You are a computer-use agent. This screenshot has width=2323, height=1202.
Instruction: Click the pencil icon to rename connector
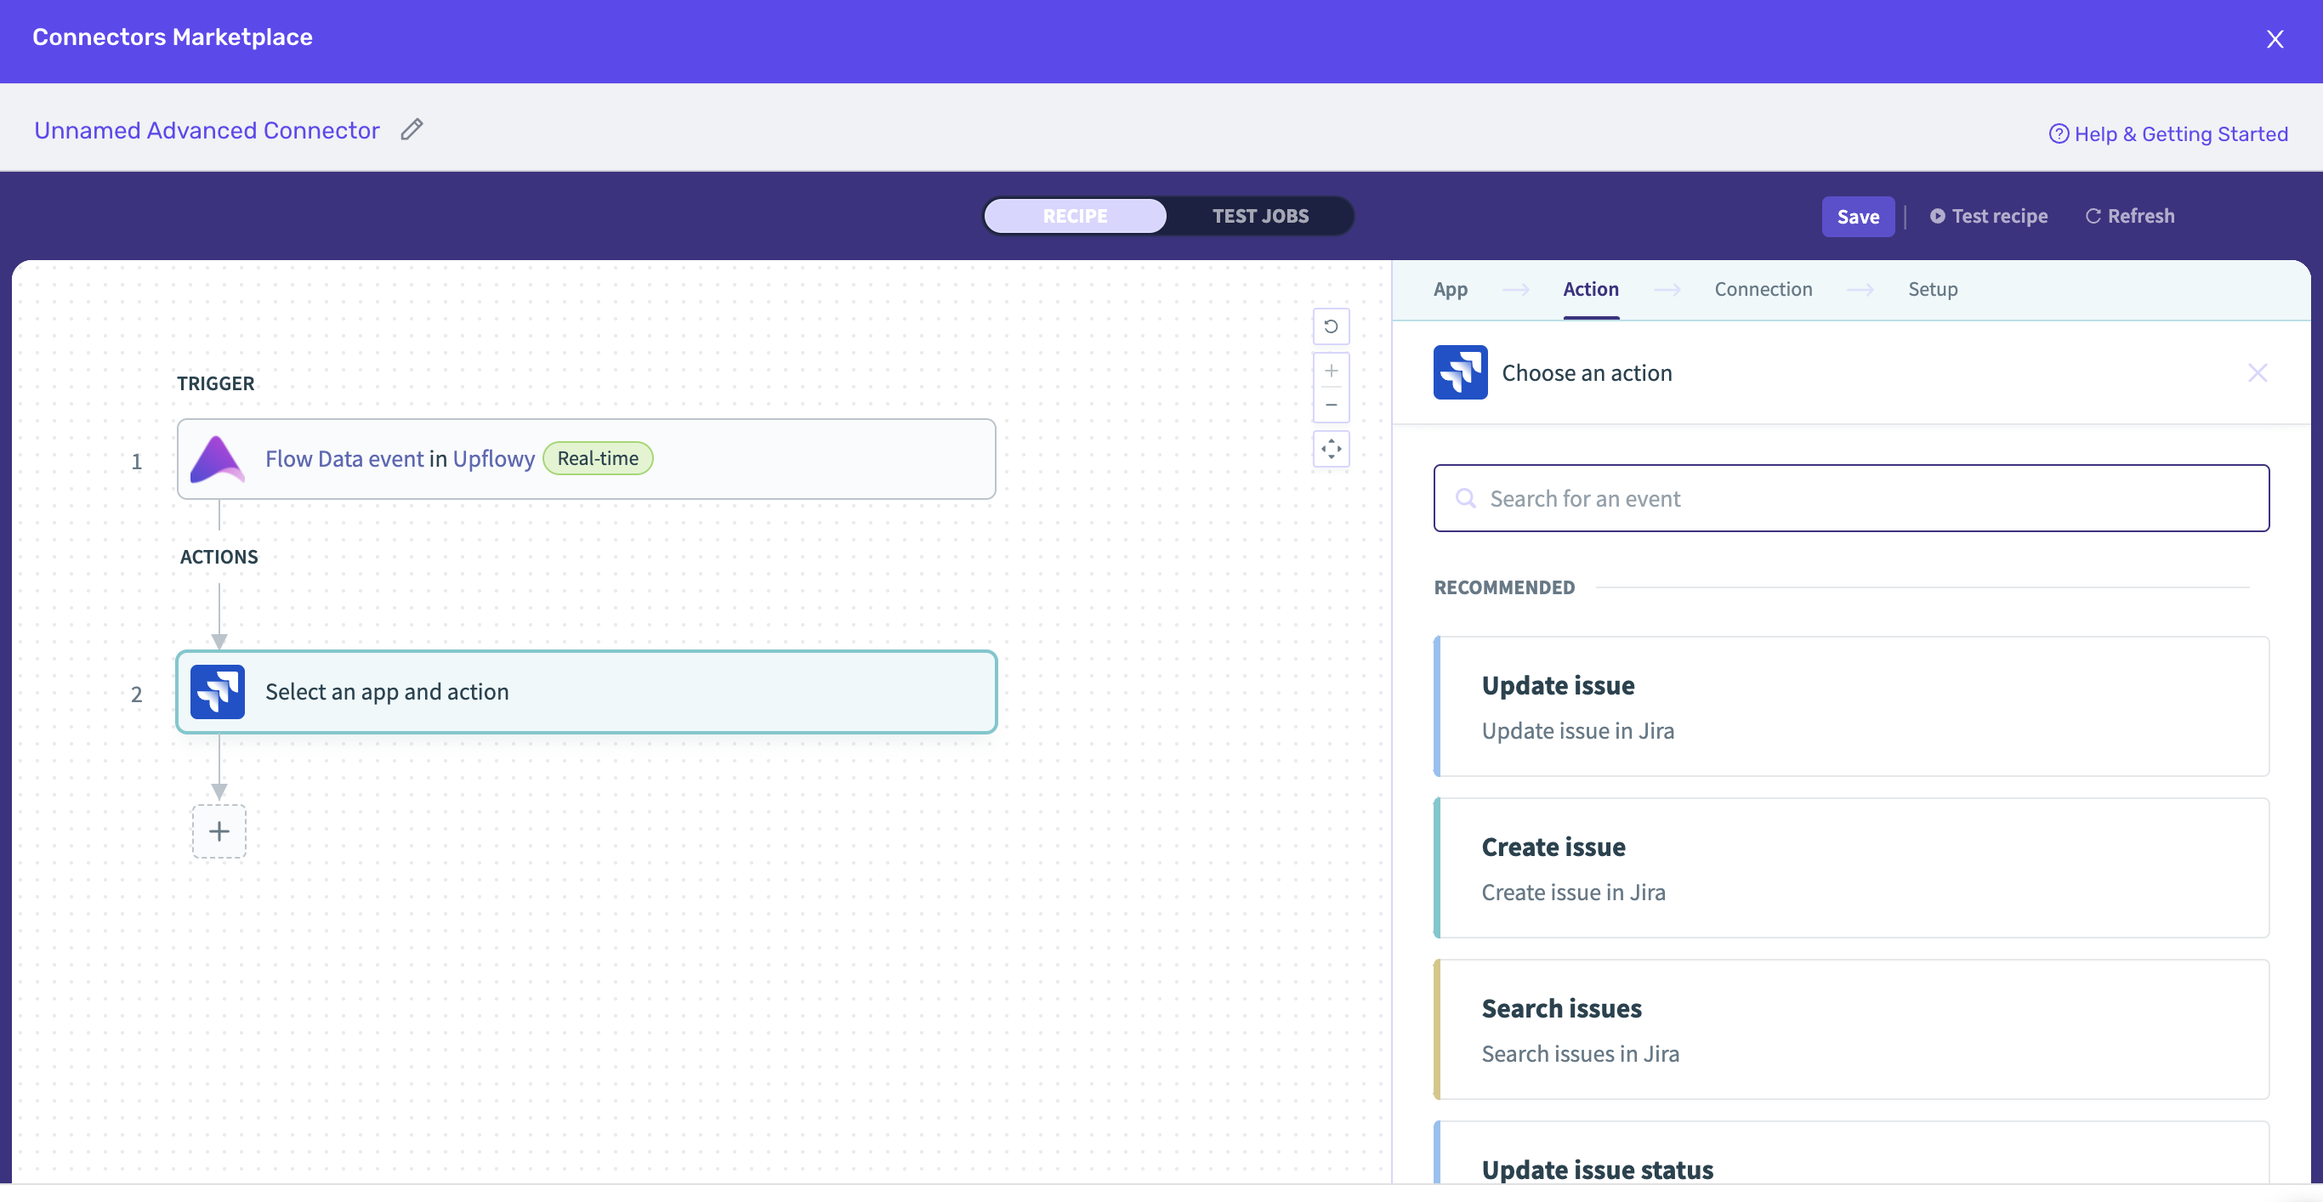[x=412, y=130]
